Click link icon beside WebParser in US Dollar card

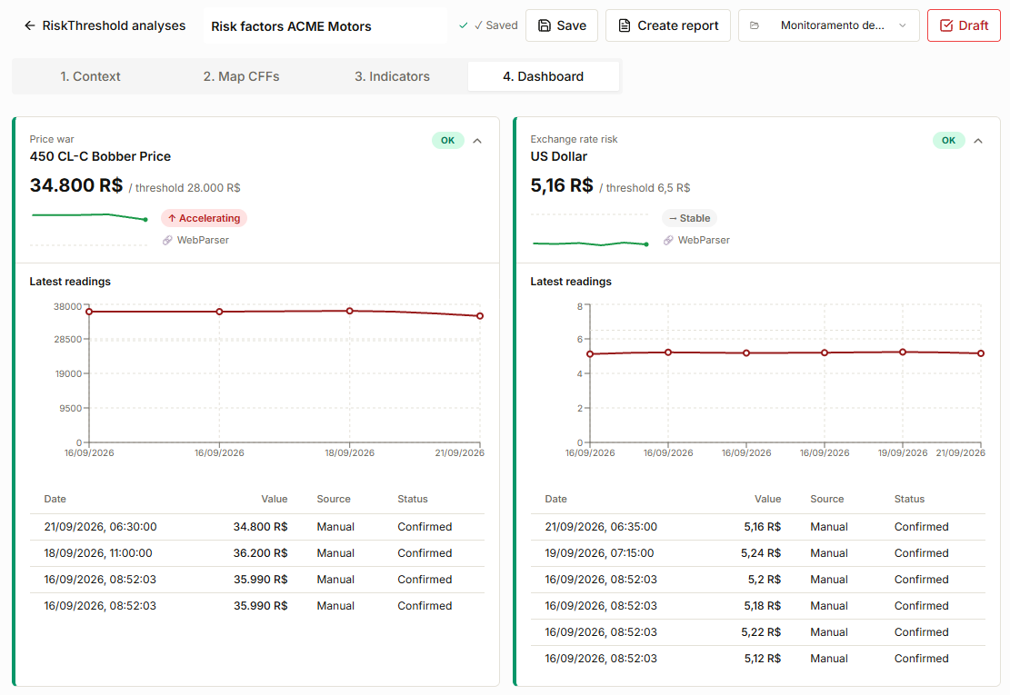[668, 240]
